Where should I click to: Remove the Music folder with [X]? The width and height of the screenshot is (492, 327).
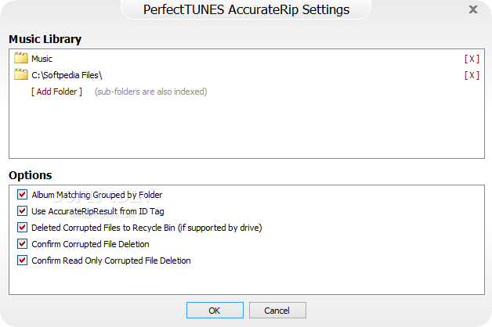[472, 59]
